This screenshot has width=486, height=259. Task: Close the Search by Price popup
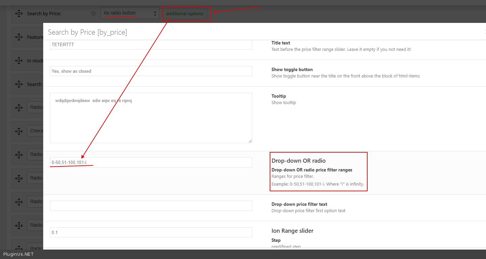point(485,32)
